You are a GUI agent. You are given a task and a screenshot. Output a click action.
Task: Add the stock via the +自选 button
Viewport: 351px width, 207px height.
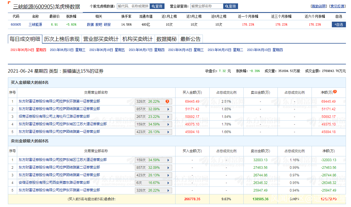(339, 24)
